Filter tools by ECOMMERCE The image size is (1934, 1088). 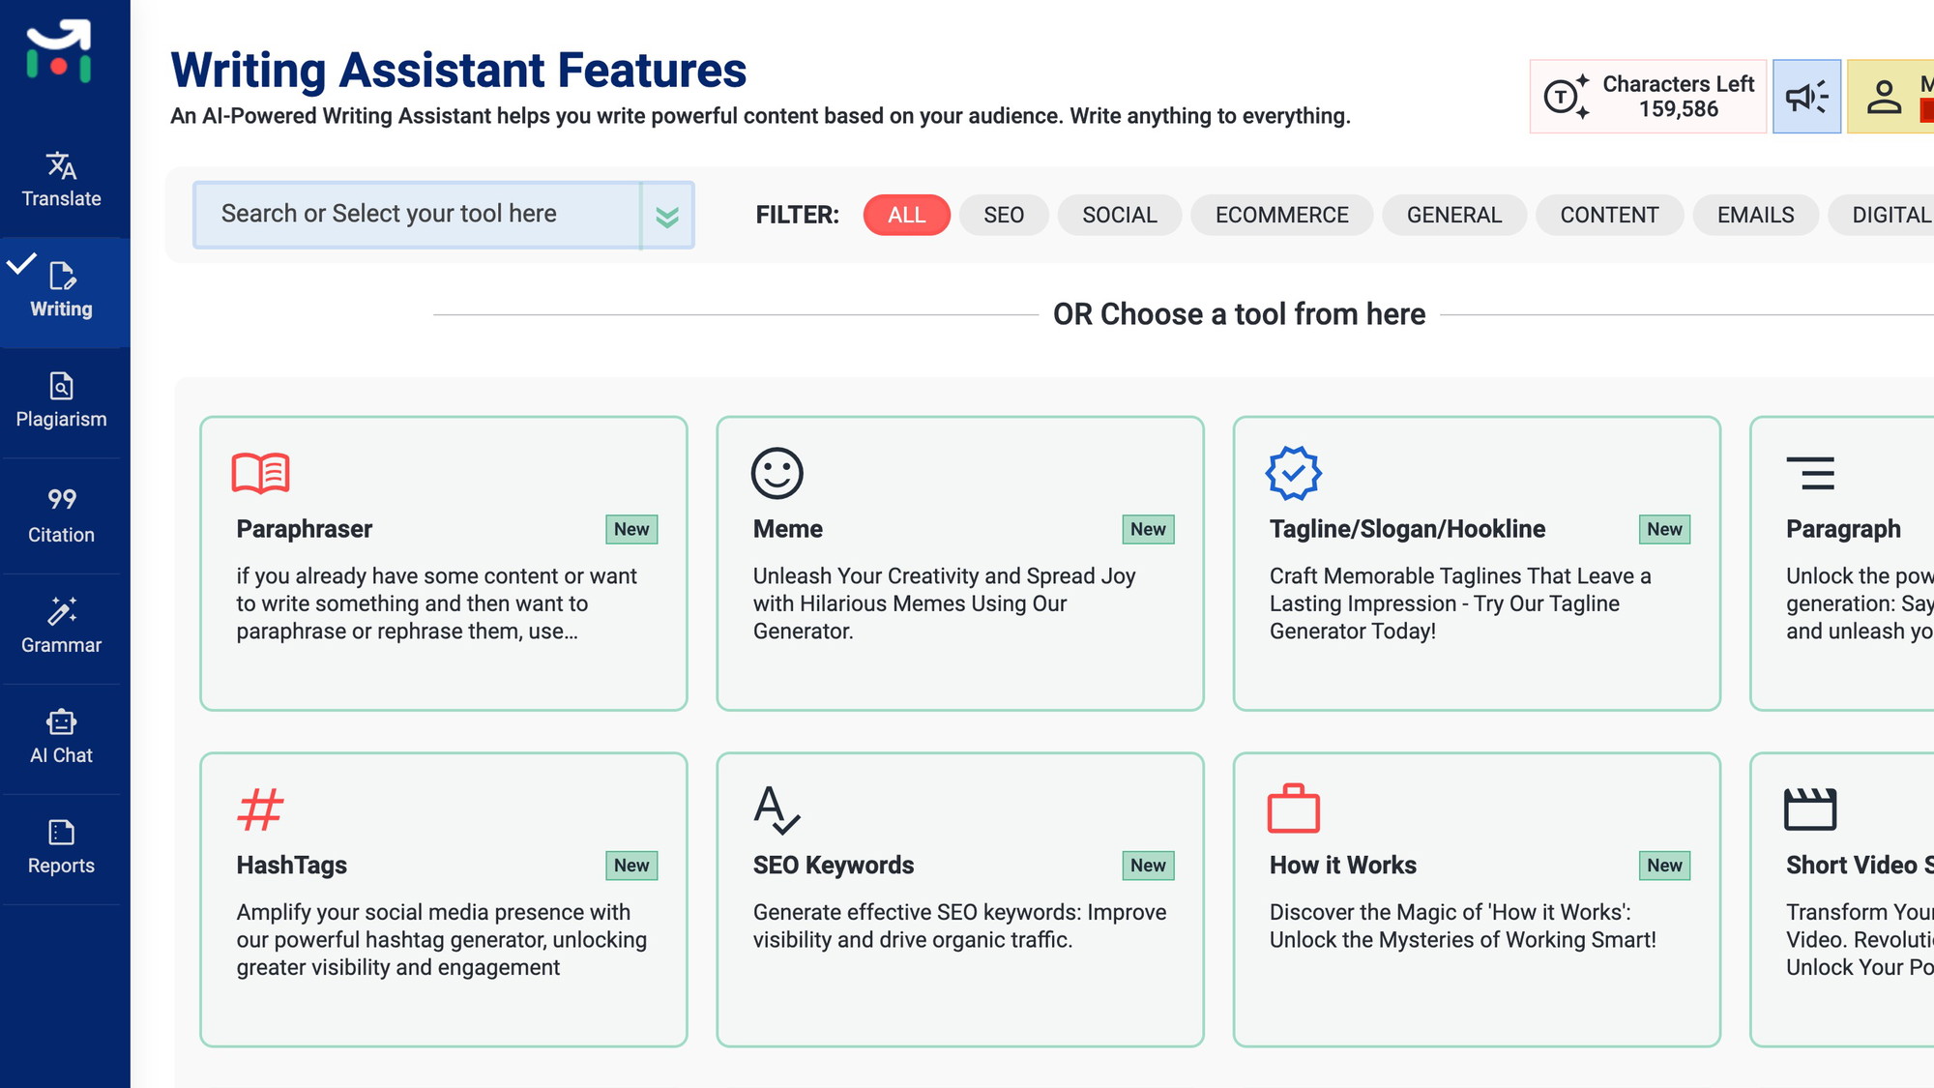coord(1281,215)
